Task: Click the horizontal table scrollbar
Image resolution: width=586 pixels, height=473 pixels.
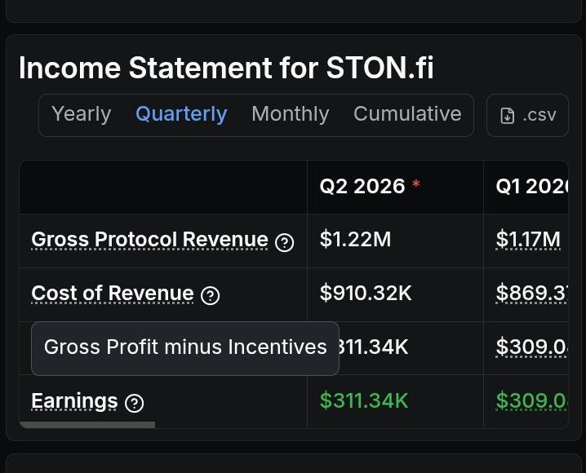Action: 87,425
